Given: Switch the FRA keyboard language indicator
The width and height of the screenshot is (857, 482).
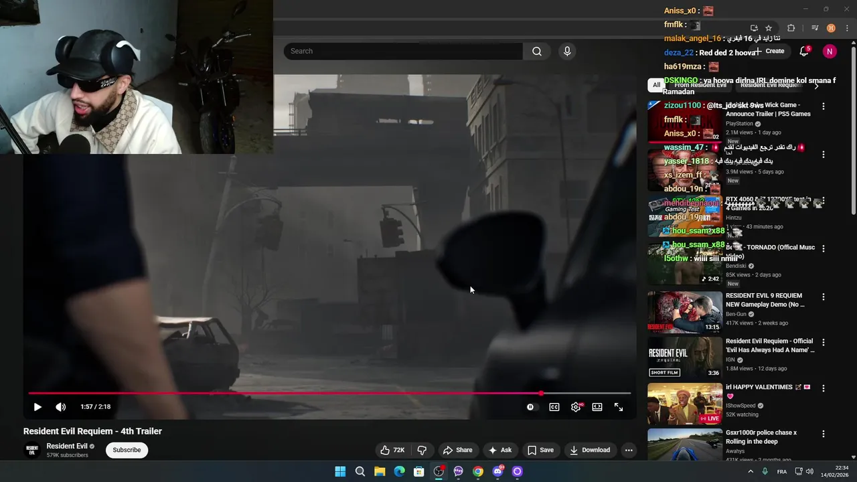Looking at the screenshot, I should pos(782,471).
